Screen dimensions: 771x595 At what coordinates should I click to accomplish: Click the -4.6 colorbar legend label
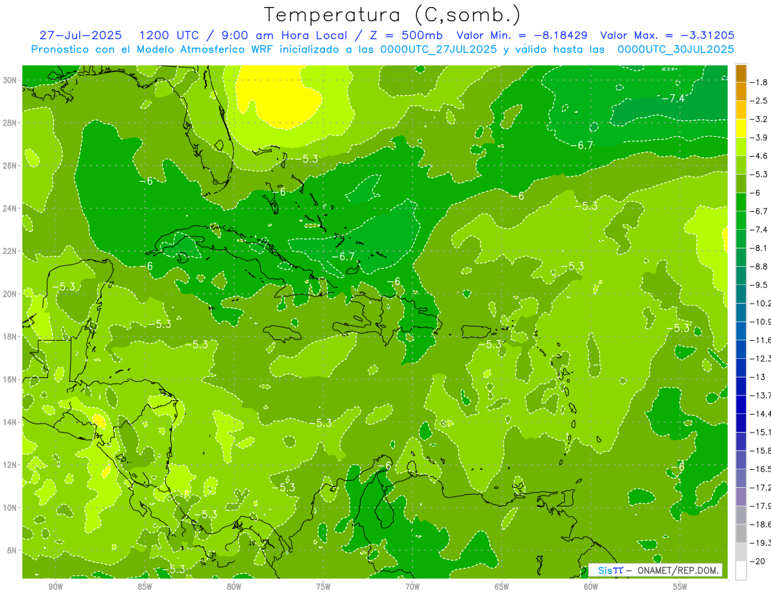(759, 156)
